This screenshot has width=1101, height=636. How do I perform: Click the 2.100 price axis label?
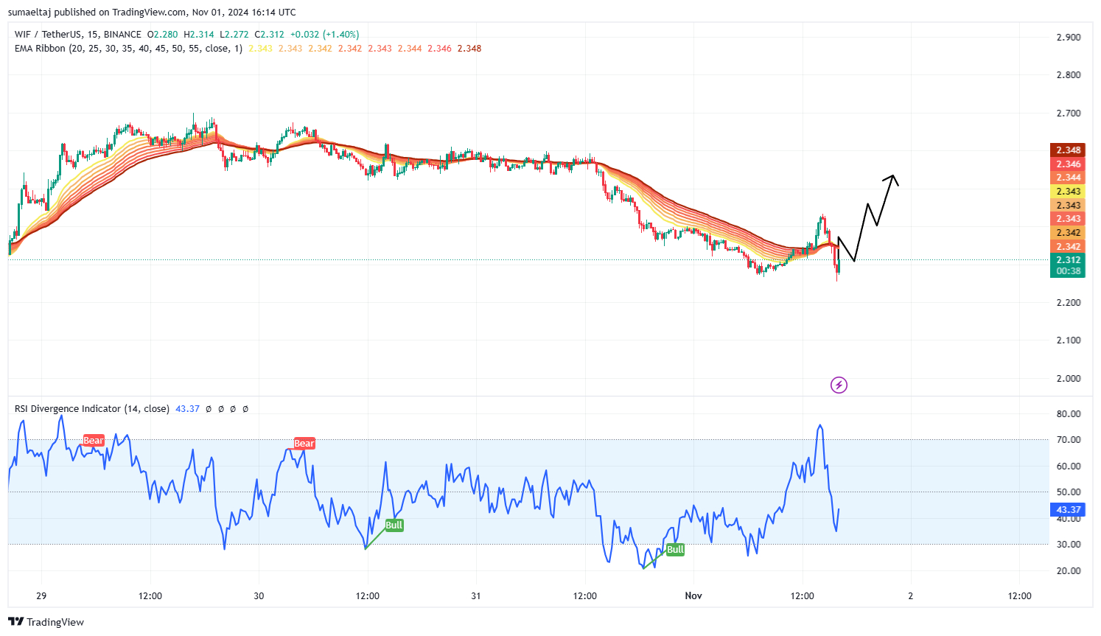(x=1069, y=340)
